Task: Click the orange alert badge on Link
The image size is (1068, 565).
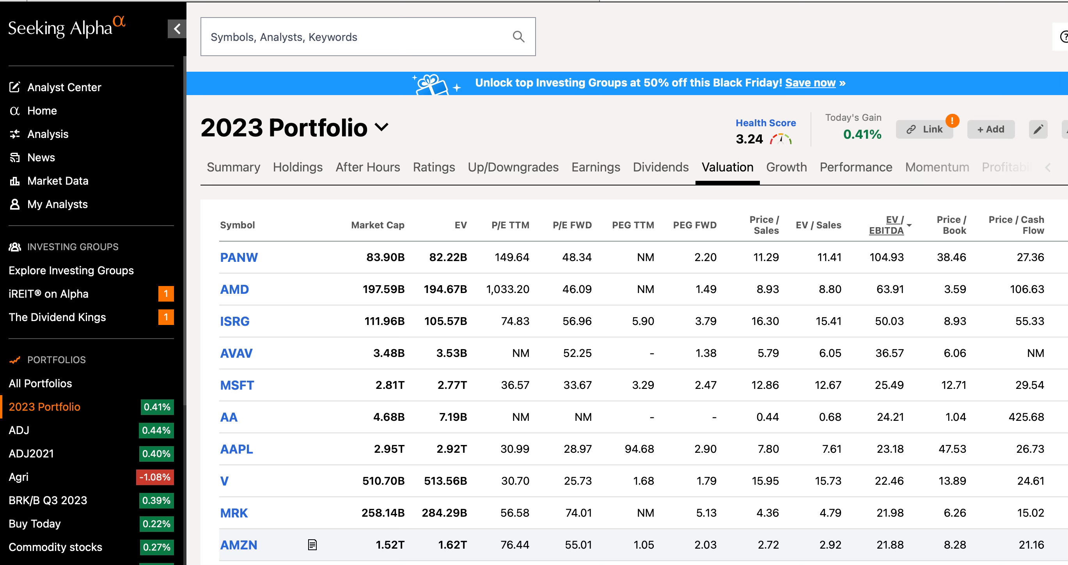Action: [x=952, y=120]
